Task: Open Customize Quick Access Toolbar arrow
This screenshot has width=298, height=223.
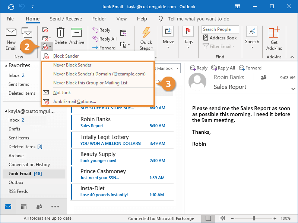Action: pos(33,7)
